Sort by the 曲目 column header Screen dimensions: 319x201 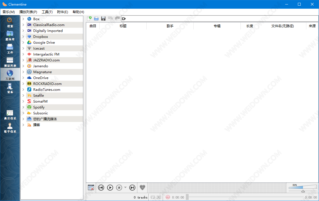[x=93, y=26]
